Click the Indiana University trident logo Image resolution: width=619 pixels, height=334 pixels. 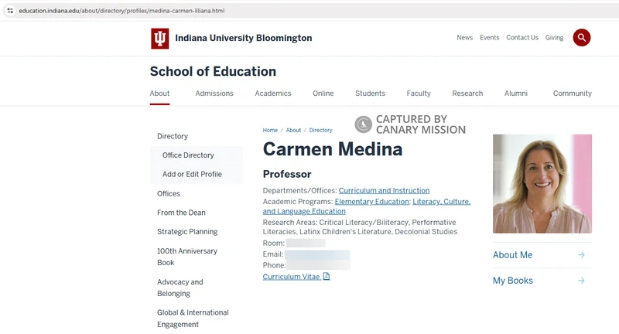(160, 38)
